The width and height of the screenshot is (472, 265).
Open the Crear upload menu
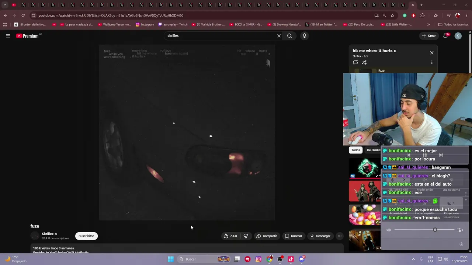click(x=429, y=36)
